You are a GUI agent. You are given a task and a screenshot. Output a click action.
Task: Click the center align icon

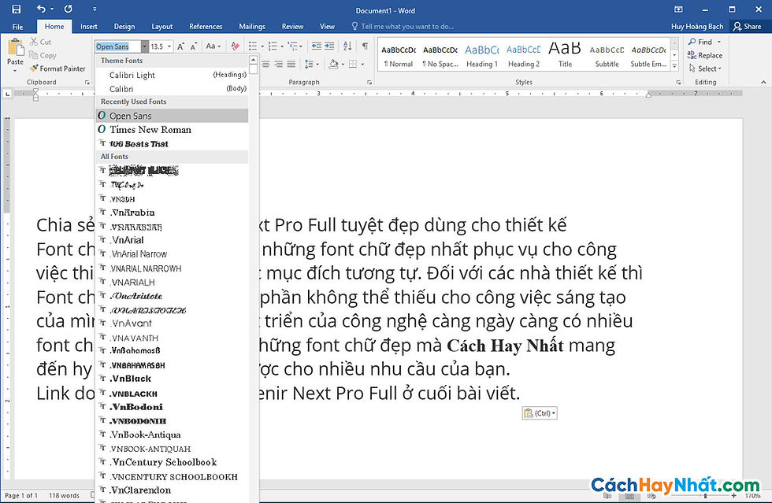266,64
